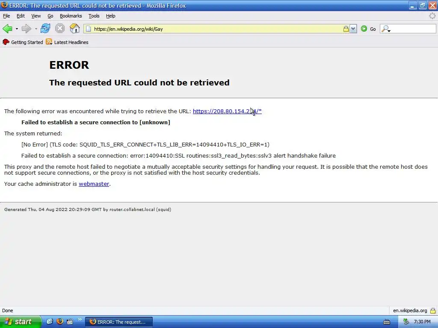The height and width of the screenshot is (328, 438).
Task: Click the Done status text
Action: (8, 310)
